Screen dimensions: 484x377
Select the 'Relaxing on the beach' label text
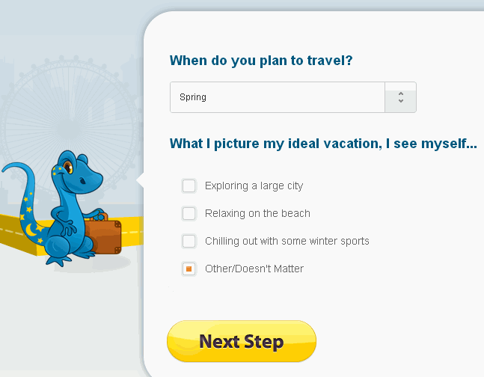click(257, 213)
